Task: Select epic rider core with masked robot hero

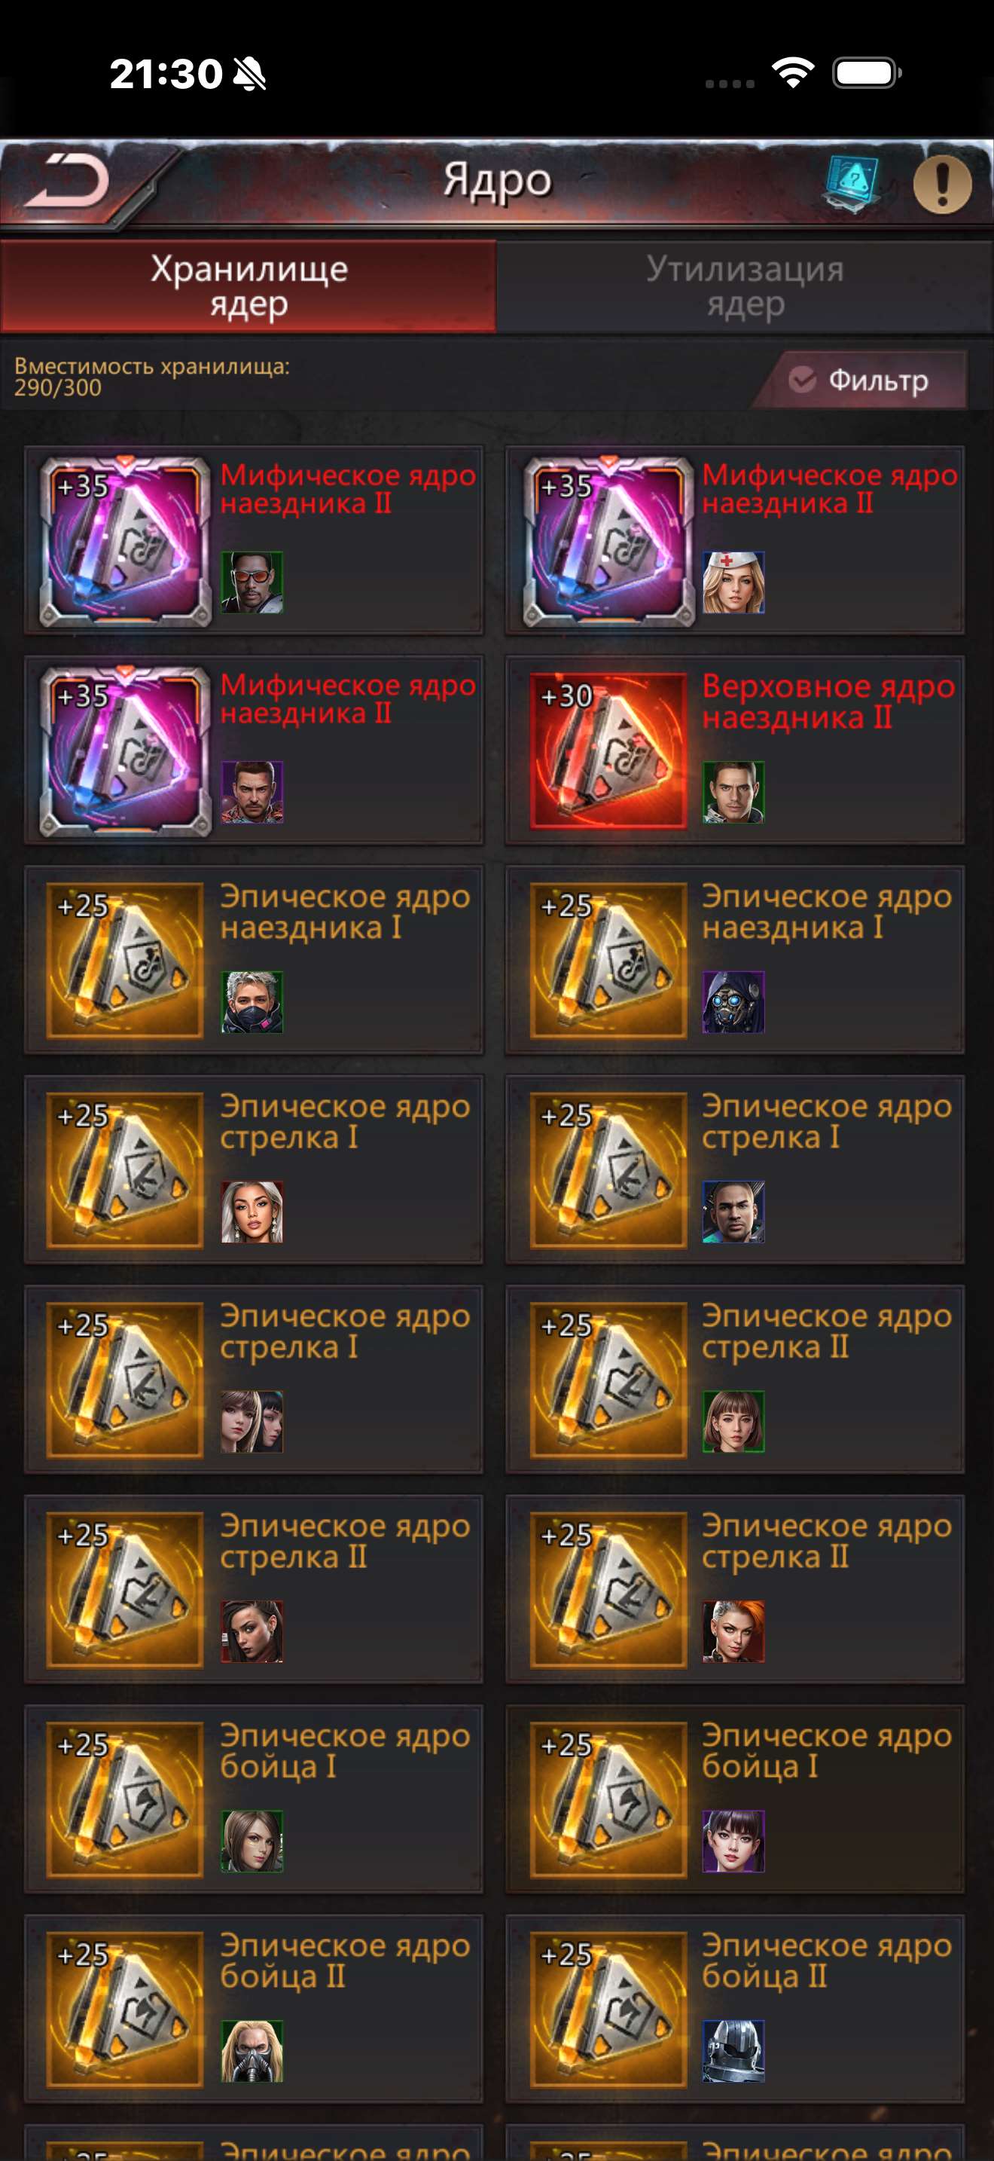Action: tap(734, 960)
